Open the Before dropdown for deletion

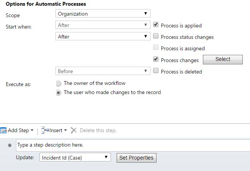(103, 71)
